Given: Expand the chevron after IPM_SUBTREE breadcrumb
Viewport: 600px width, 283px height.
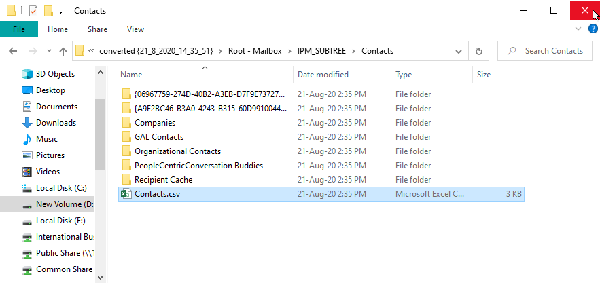Looking at the screenshot, I should click(353, 51).
